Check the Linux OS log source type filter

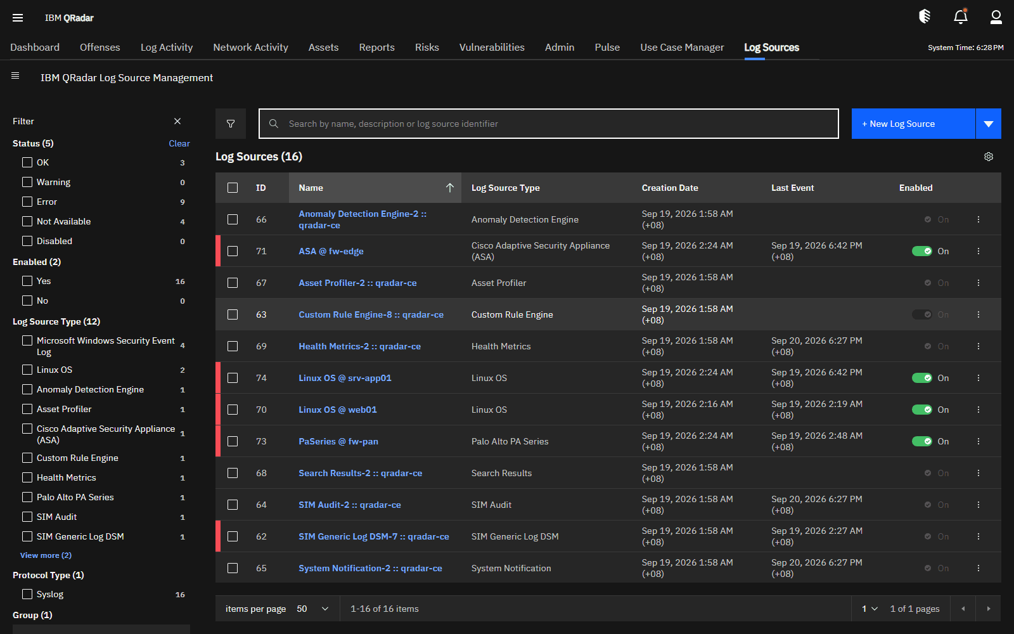point(27,370)
